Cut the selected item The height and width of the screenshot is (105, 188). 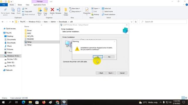pyautogui.click(x=25, y=8)
